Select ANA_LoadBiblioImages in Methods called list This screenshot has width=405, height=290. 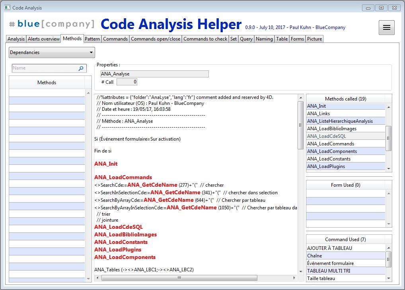point(346,129)
